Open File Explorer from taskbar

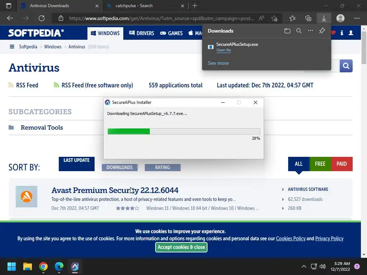pos(27,266)
